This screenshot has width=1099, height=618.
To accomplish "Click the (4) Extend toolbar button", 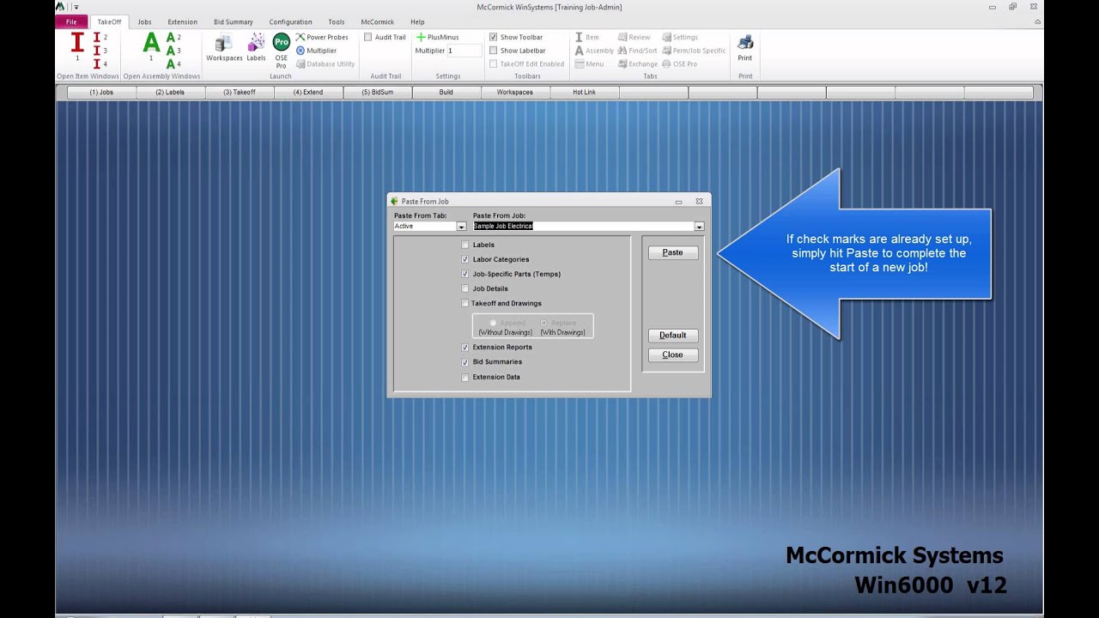I will [x=308, y=92].
